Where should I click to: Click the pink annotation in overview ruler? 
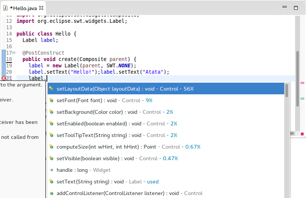(302, 83)
